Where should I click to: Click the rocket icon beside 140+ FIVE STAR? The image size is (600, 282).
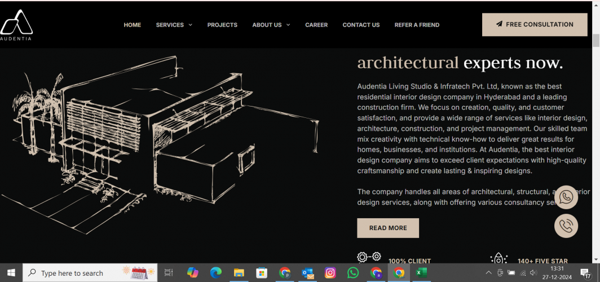pyautogui.click(x=498, y=258)
